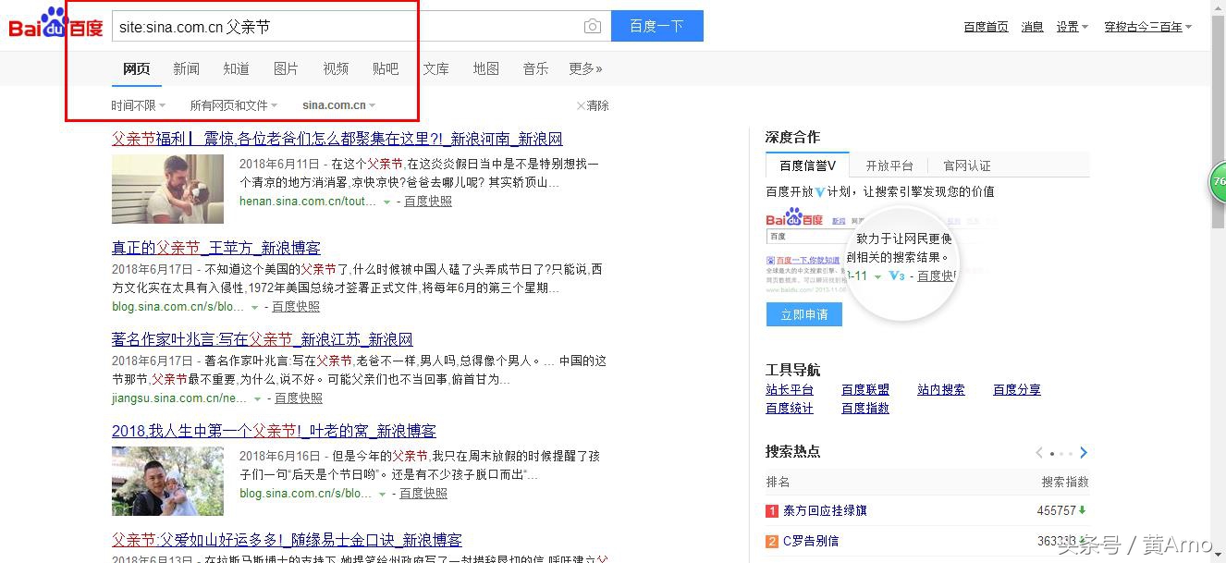Switch to the 贴吧 tab
The image size is (1226, 563).
(x=386, y=68)
